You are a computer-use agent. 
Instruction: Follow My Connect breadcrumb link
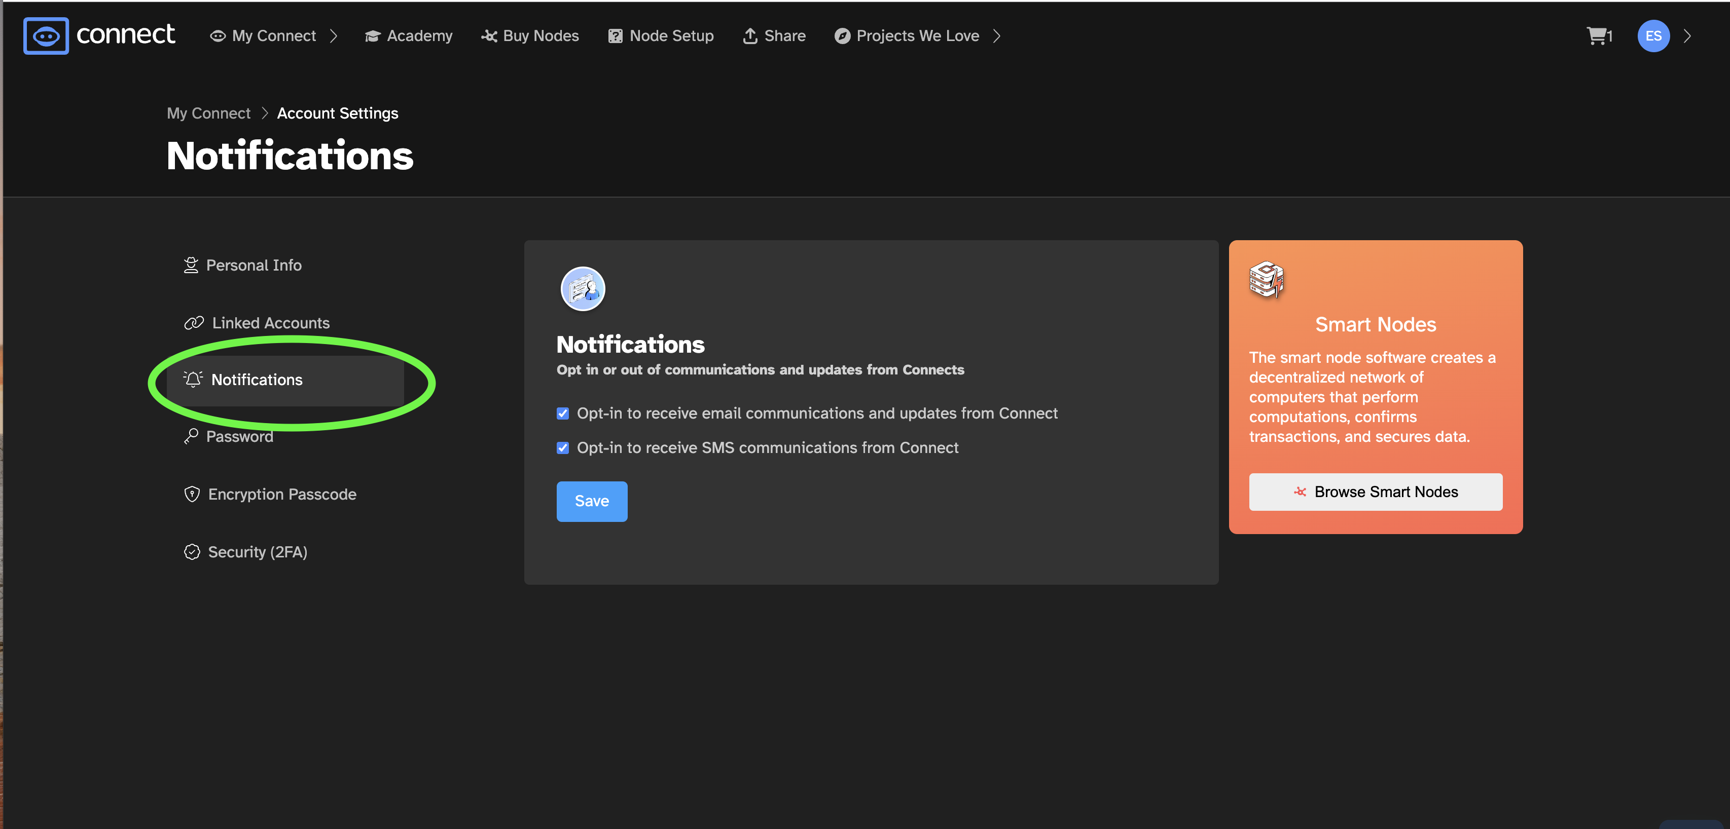pyautogui.click(x=208, y=114)
